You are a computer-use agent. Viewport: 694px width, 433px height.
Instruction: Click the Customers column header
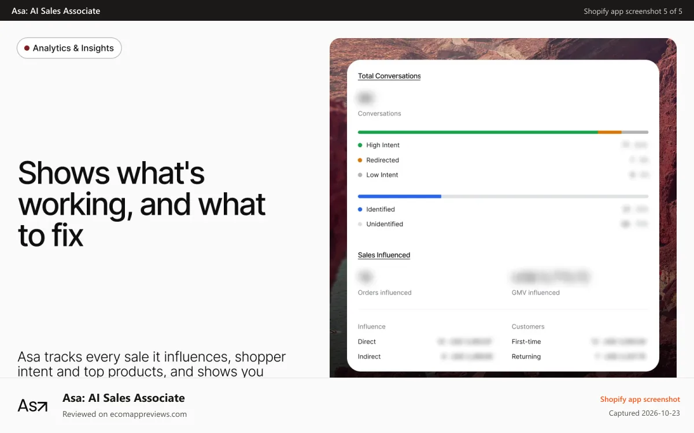click(x=528, y=326)
